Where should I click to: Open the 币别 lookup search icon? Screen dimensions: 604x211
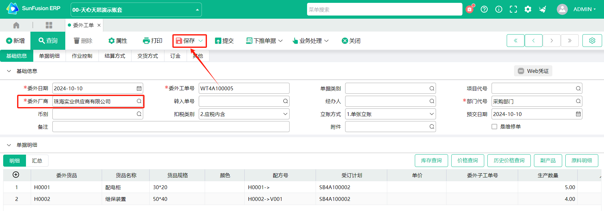point(139,114)
